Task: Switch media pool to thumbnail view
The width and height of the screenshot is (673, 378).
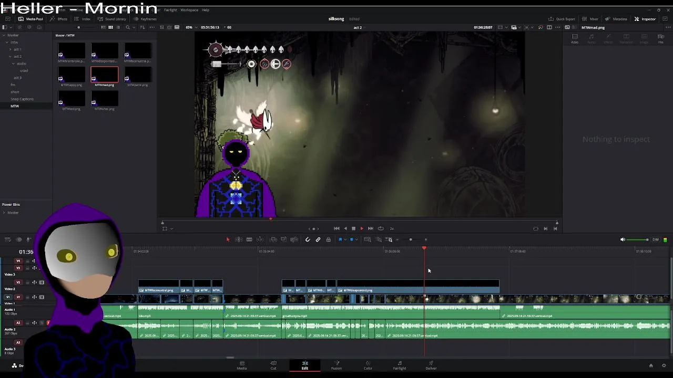Action: (110, 27)
